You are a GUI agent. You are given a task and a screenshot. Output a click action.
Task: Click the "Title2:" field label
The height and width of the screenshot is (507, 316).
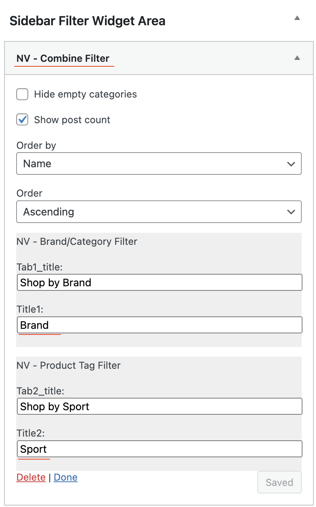[x=30, y=434]
